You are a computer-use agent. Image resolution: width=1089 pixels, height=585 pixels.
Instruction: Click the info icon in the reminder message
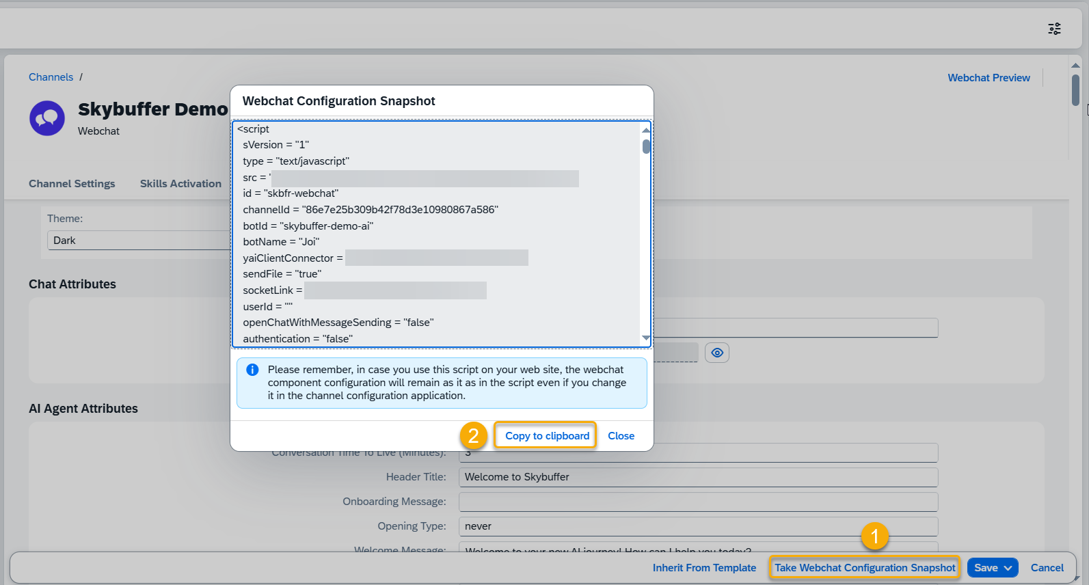(252, 370)
